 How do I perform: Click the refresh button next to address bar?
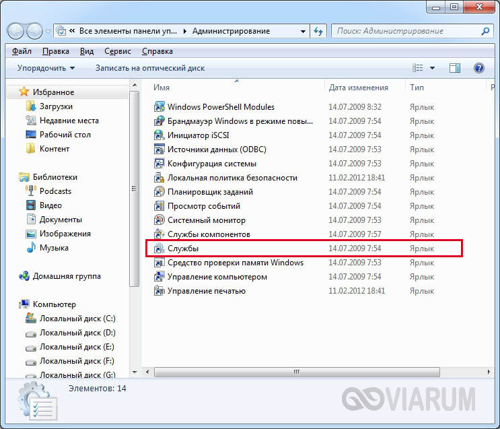318,31
